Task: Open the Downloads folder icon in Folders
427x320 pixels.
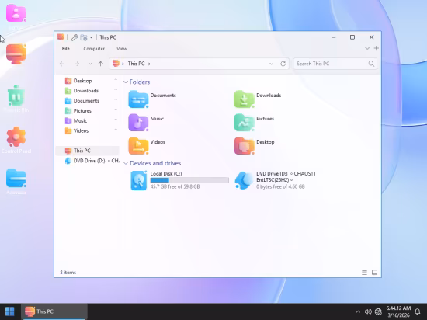Action: coord(245,99)
